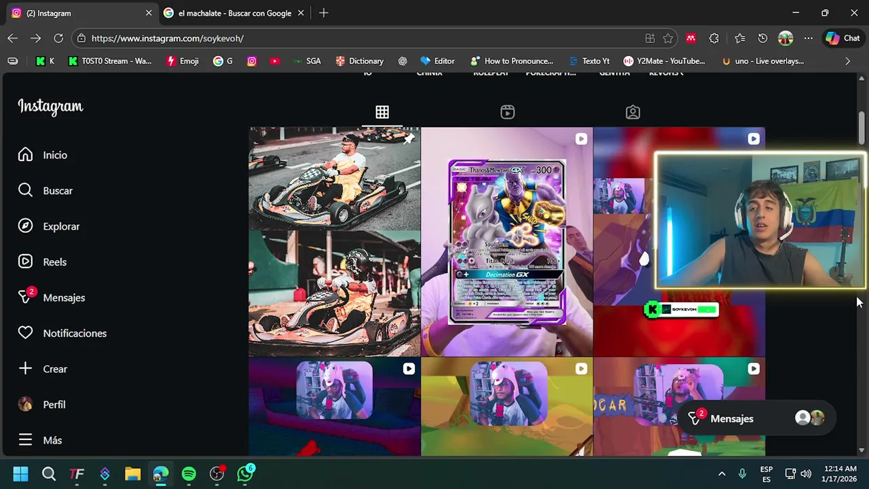Reload the current page
Viewport: 869px width, 489px height.
pos(58,38)
